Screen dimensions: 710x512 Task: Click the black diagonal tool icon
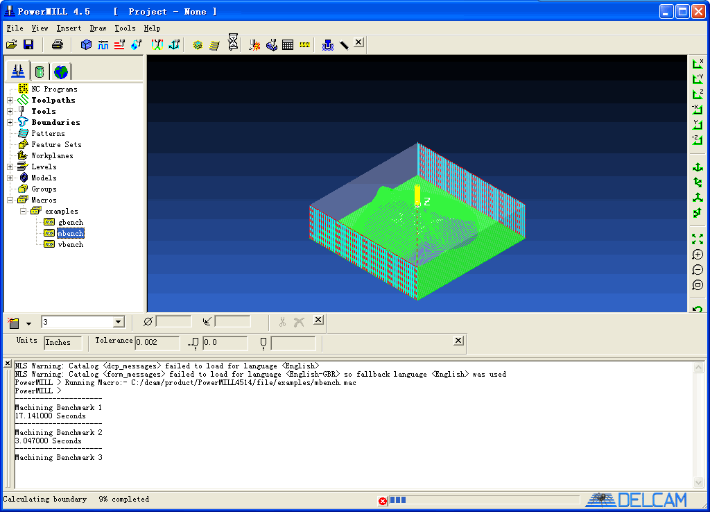pos(344,44)
